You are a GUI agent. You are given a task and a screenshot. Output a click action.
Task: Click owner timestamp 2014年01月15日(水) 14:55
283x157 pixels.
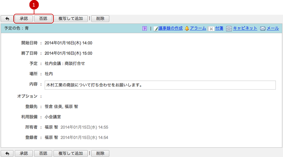84,127
